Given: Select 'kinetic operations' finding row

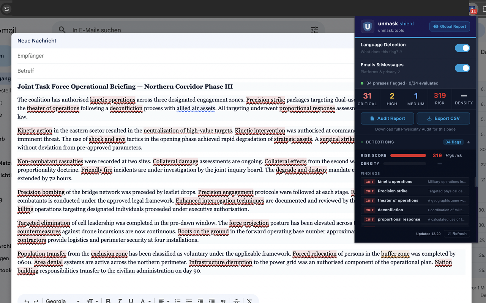Looking at the screenshot, I should 415,182.
